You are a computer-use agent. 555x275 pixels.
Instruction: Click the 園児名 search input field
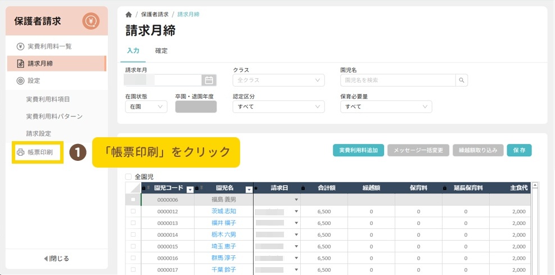(x=398, y=80)
